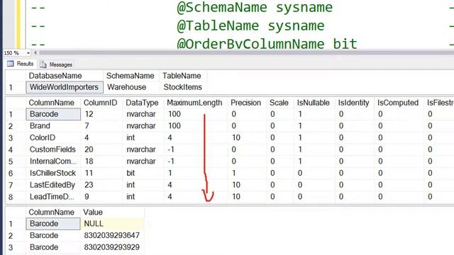Select the WideWorldImporters cell

click(65, 87)
